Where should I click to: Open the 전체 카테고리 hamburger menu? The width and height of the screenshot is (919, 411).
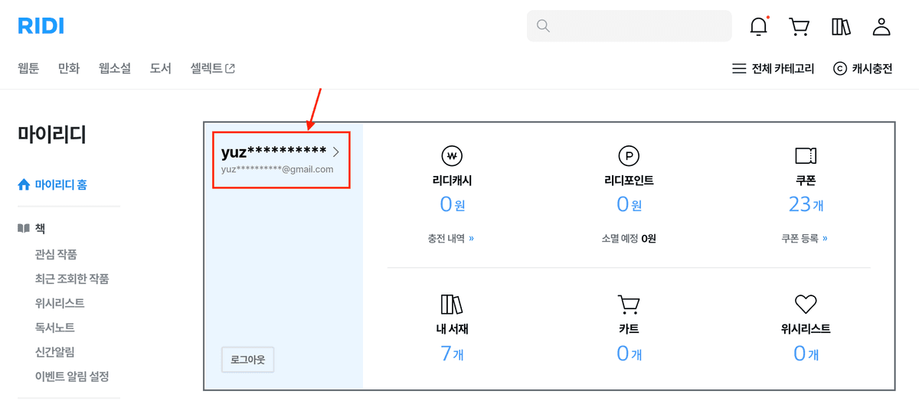773,68
